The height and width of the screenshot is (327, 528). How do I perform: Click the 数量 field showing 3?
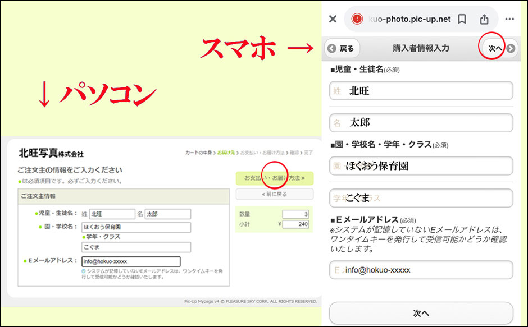click(x=295, y=214)
